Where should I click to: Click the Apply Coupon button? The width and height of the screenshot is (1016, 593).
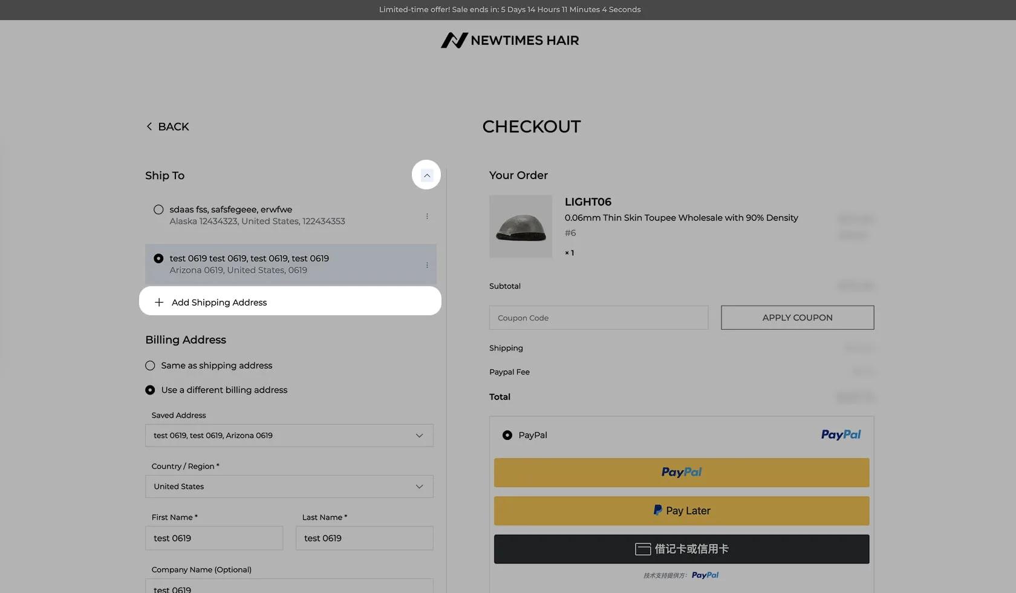[797, 318]
